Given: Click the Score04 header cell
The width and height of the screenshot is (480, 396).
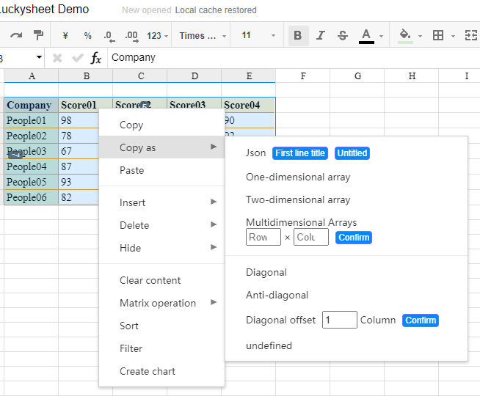Looking at the screenshot, I should point(248,105).
